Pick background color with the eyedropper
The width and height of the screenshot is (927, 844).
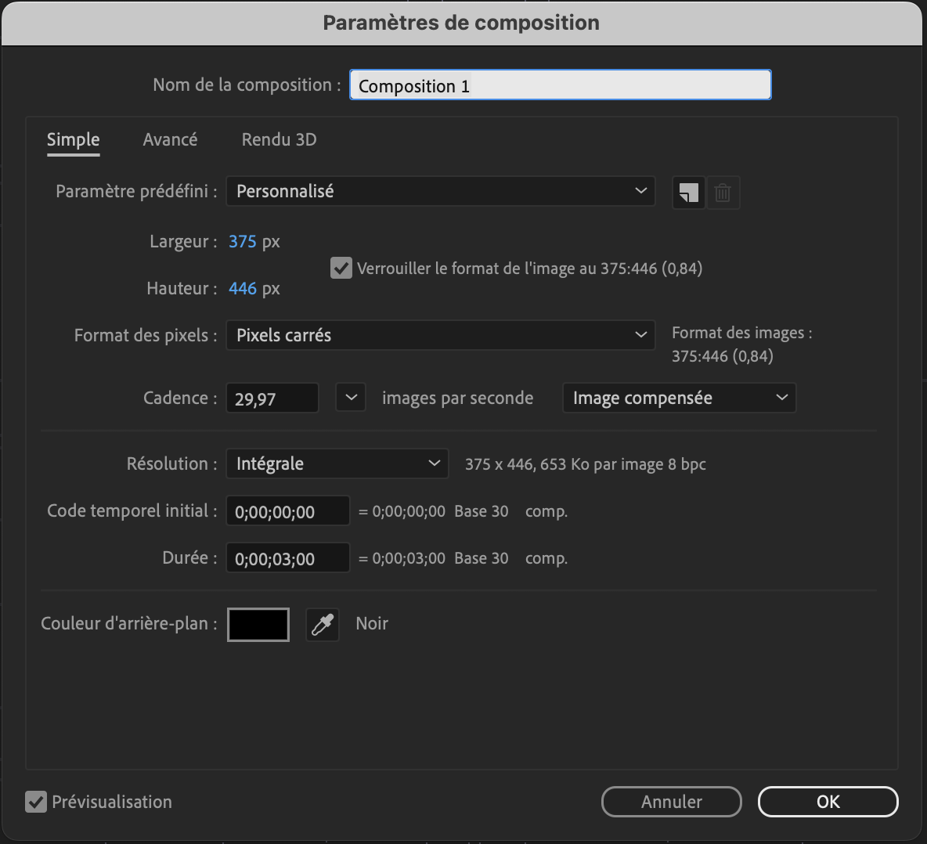click(x=323, y=625)
